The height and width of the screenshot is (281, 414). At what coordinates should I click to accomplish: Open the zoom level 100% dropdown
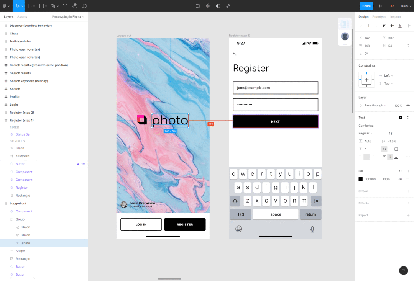tap(406, 6)
